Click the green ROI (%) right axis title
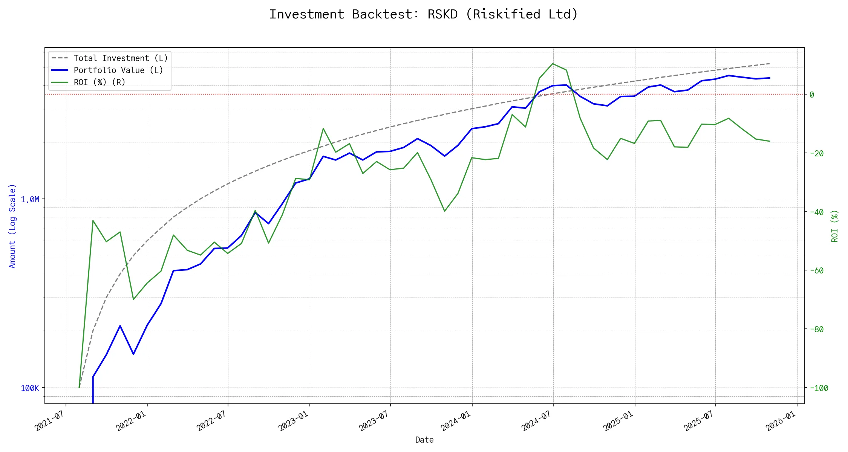Viewport: 848px width, 452px height. [x=834, y=226]
